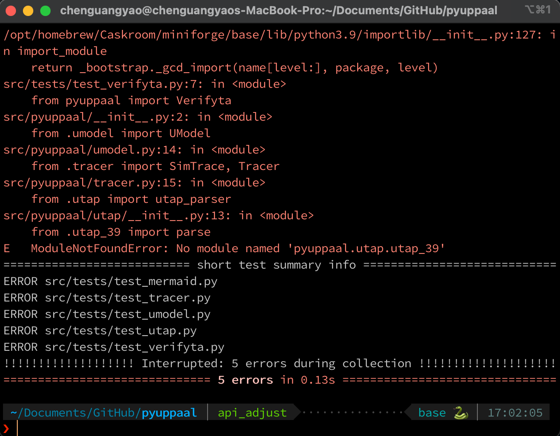Click the 'ERROR src/tests/test_tracer.py' line
Screen dimensions: 560x436
pos(107,298)
